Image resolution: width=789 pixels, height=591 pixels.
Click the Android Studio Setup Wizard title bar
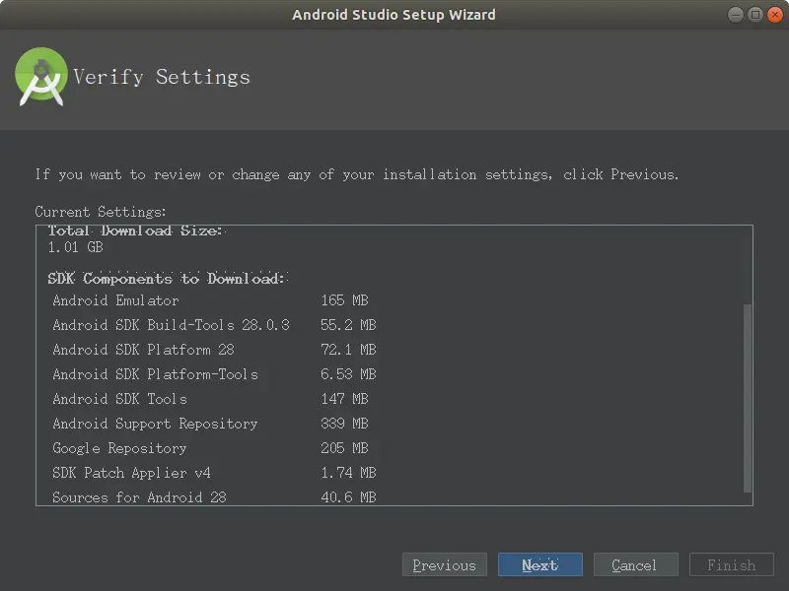394,15
